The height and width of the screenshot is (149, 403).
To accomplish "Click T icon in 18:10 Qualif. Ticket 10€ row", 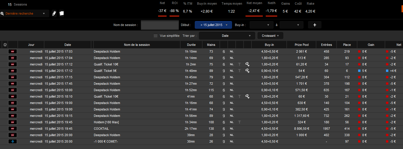I will [x=239, y=96].
